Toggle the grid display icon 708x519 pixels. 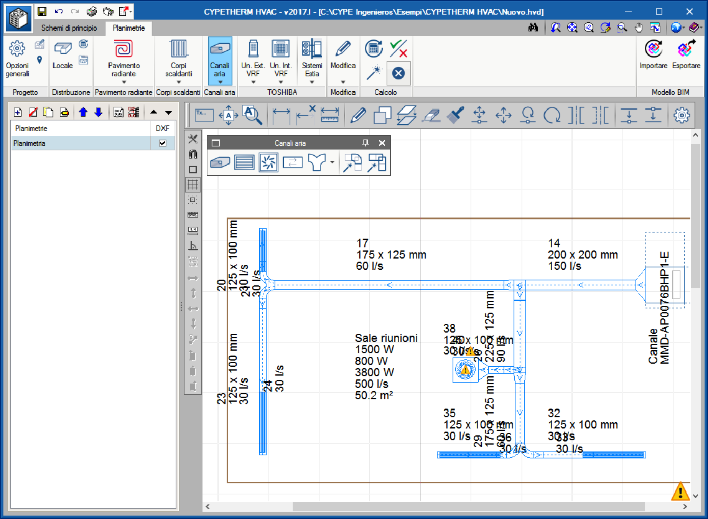(193, 184)
